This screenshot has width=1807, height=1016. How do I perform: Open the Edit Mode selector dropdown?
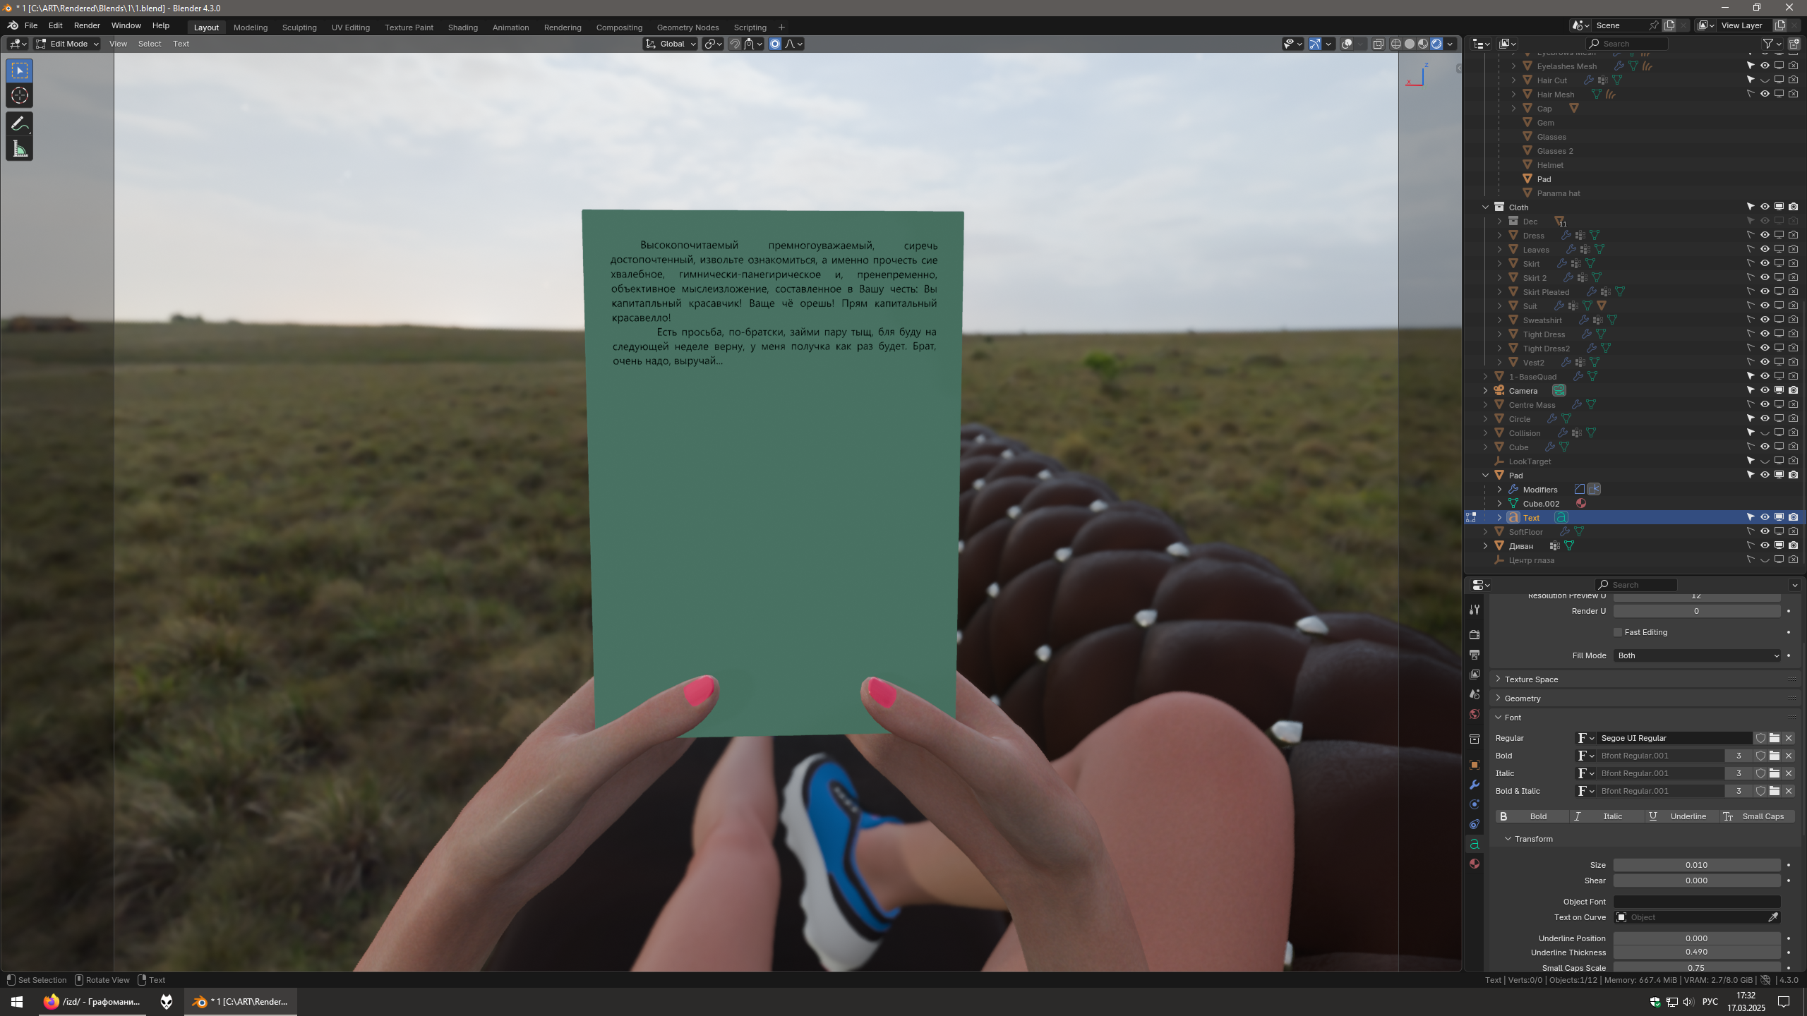click(67, 44)
